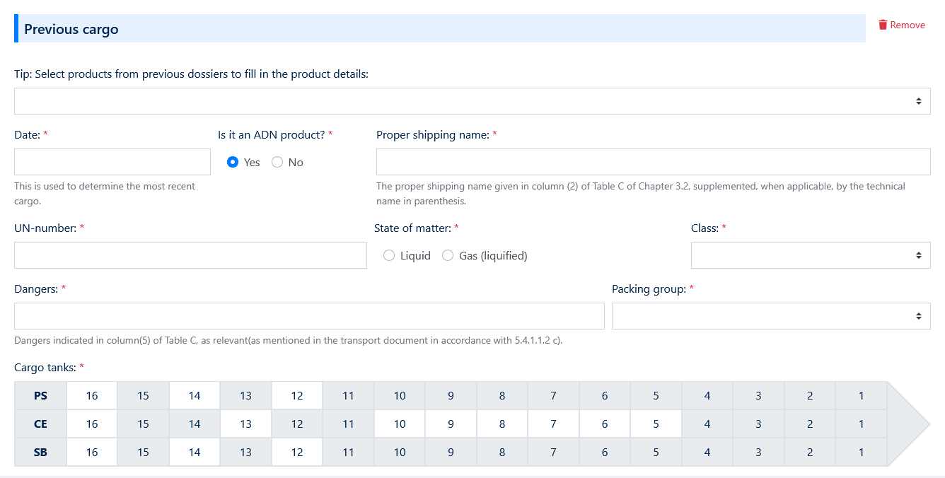Screen dimensions: 945x478
Task: Click the Remove link
Action: click(x=908, y=24)
